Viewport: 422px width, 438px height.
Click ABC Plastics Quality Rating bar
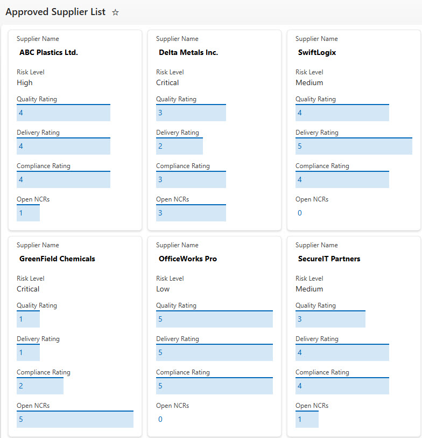coord(64,113)
